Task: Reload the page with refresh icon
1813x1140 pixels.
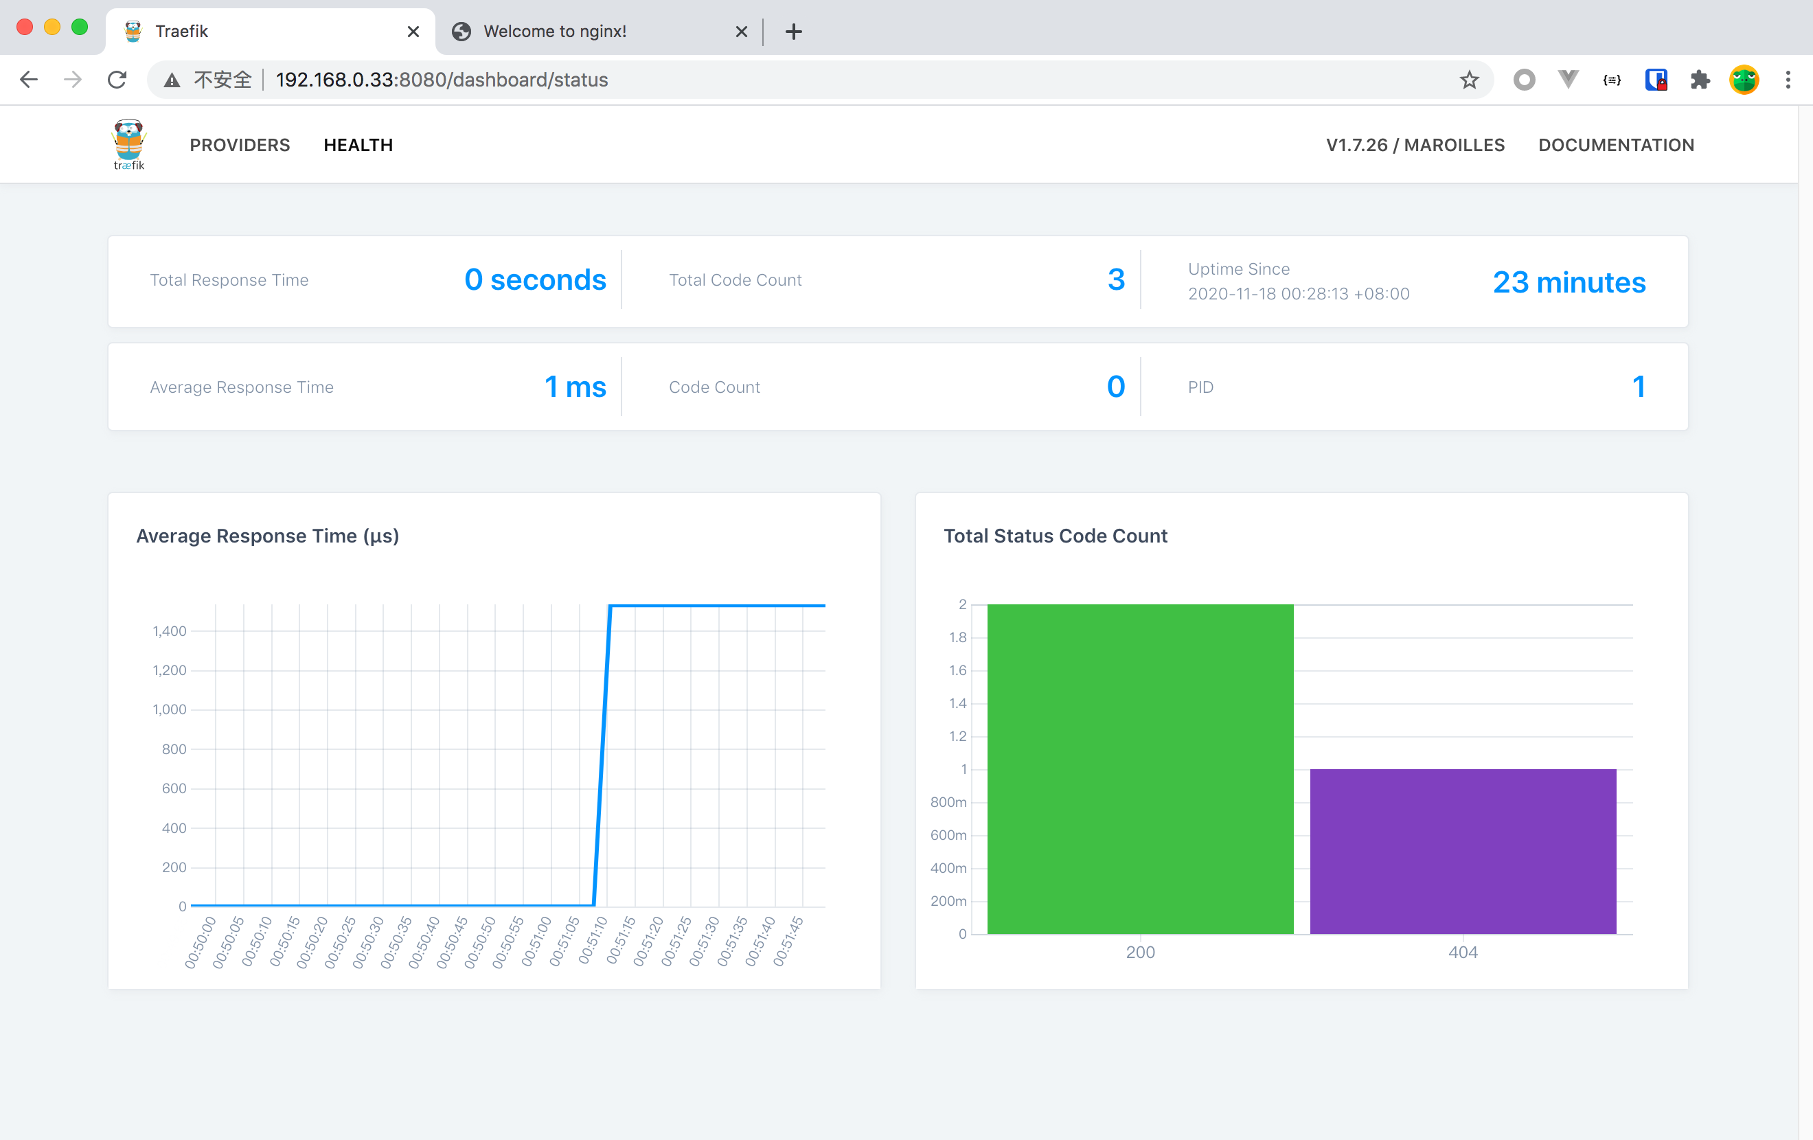Action: [x=117, y=80]
